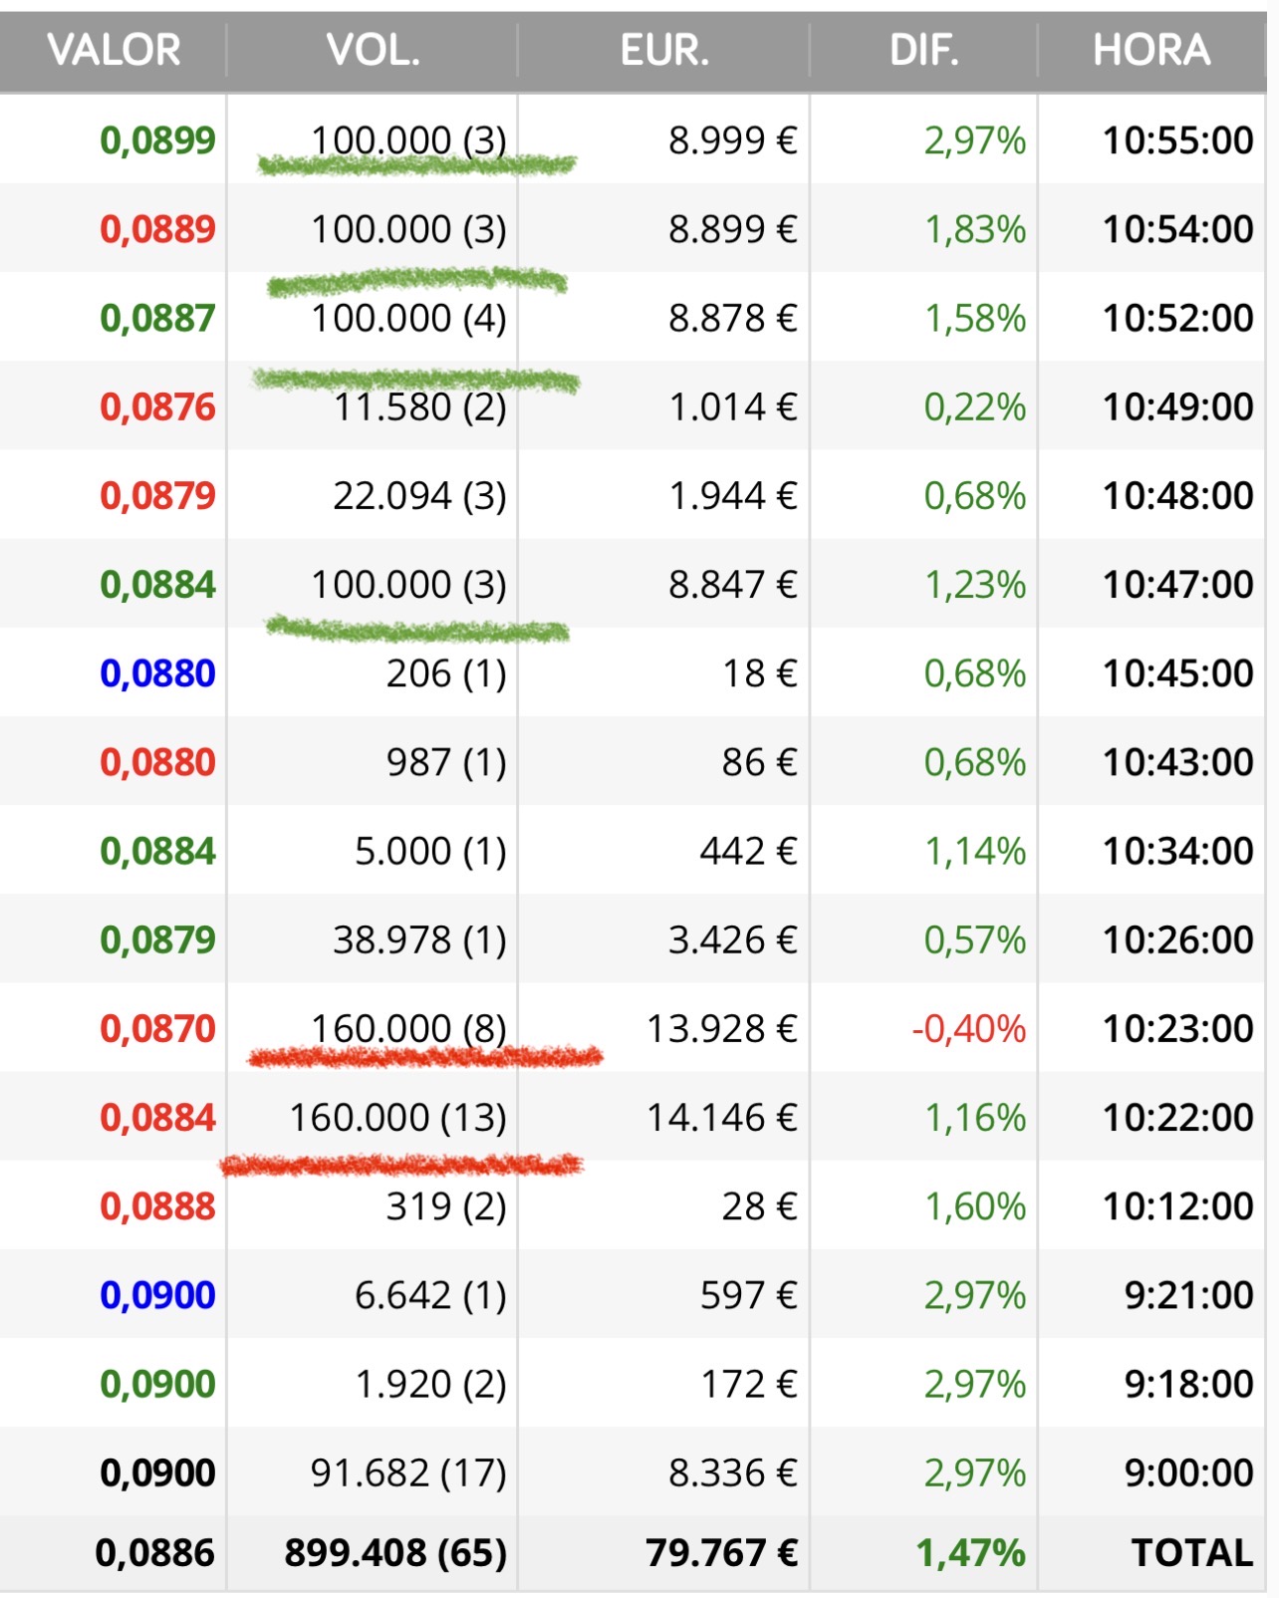Viewport: 1279px width, 1598px height.
Task: Sort by the HORA column header
Action: coord(1151,50)
